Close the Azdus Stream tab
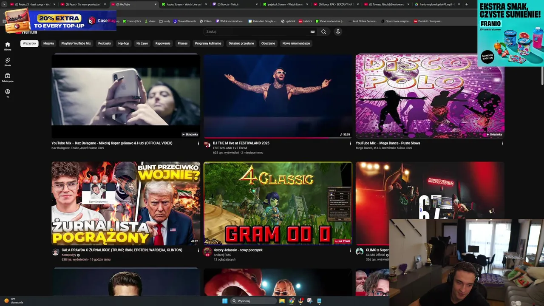 [206, 4]
